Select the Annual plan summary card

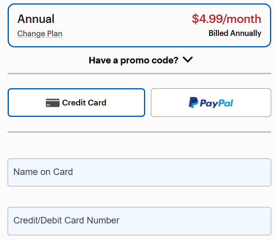tap(139, 26)
